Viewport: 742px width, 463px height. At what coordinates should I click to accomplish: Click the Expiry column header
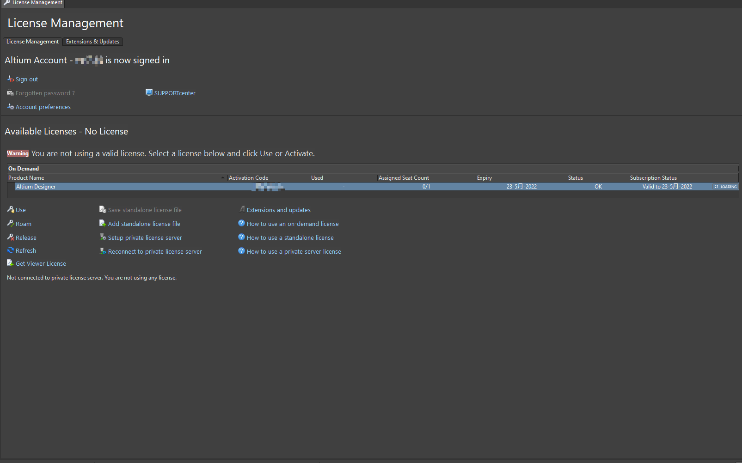pos(484,178)
